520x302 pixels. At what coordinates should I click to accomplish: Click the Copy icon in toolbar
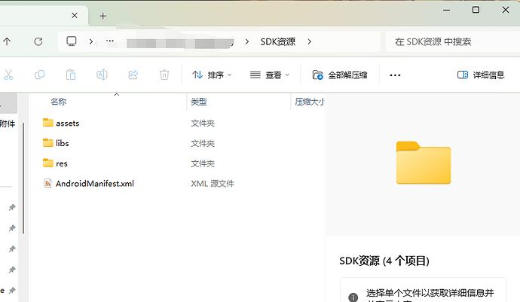coord(39,75)
